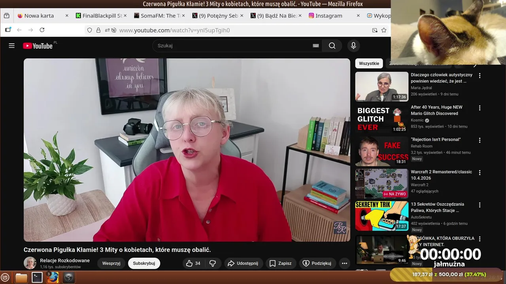Open more actions (three dots) under video
Viewport: 506px width, 284px height.
coord(344,263)
